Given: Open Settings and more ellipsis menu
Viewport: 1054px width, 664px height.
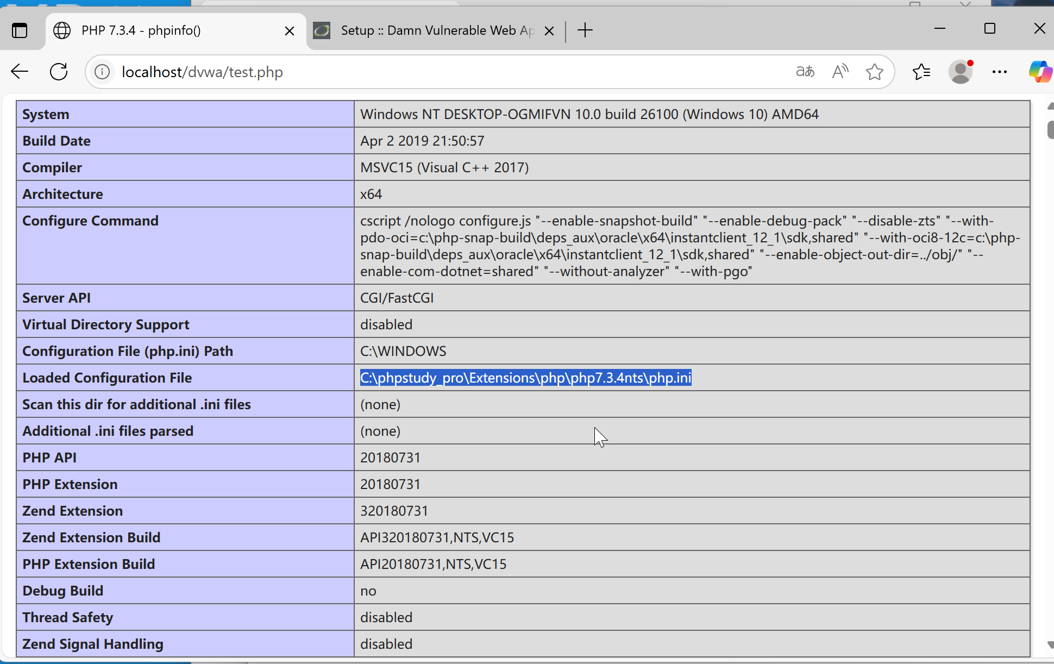Looking at the screenshot, I should [x=1000, y=72].
